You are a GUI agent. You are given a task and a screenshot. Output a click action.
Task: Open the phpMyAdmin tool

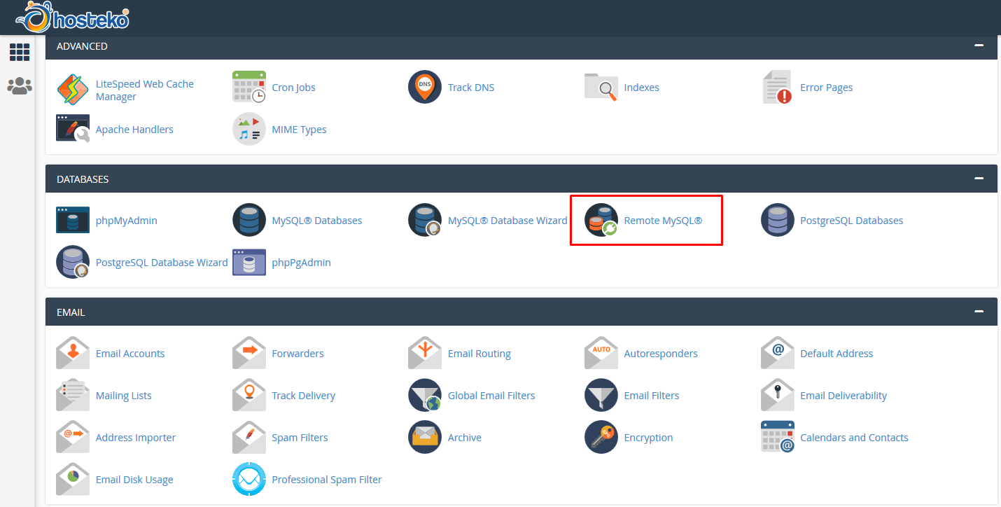click(127, 220)
